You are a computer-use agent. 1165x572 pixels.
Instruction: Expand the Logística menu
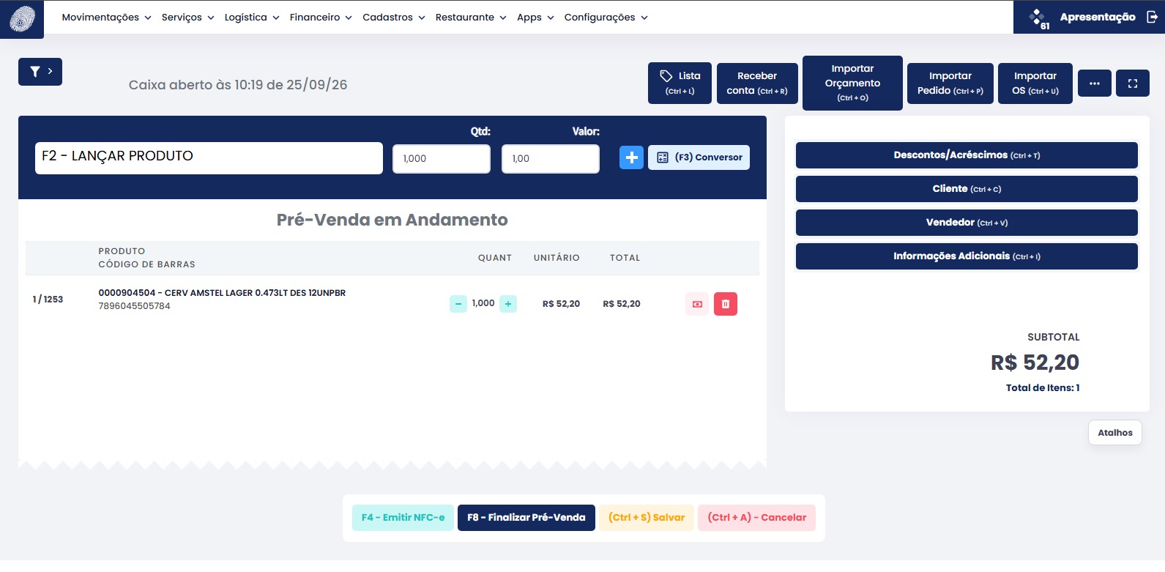(x=252, y=18)
